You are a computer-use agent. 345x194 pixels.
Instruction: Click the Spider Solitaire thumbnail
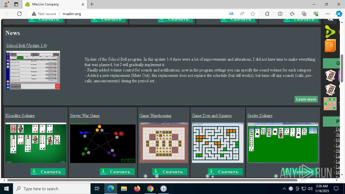[x=283, y=143]
